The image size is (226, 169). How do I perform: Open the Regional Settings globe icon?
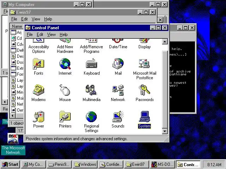91,117
